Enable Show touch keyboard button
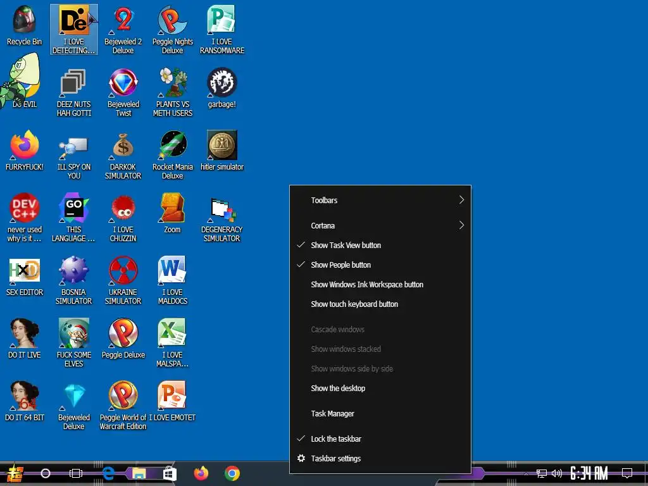The image size is (648, 486). pyautogui.click(x=380, y=304)
